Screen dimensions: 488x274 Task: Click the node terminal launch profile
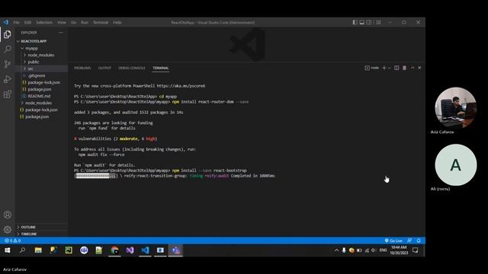[372, 68]
